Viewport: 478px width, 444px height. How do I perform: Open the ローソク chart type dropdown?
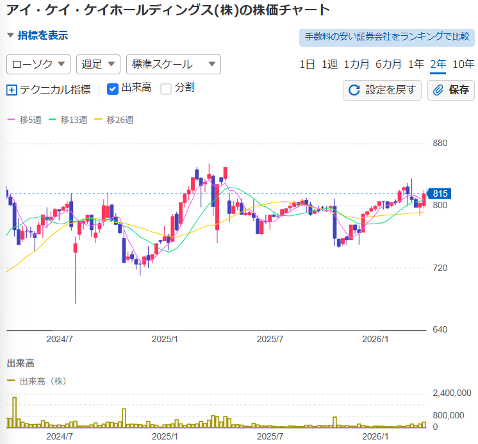38,64
